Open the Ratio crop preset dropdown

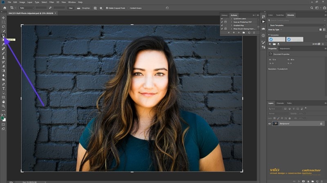pos(27,8)
